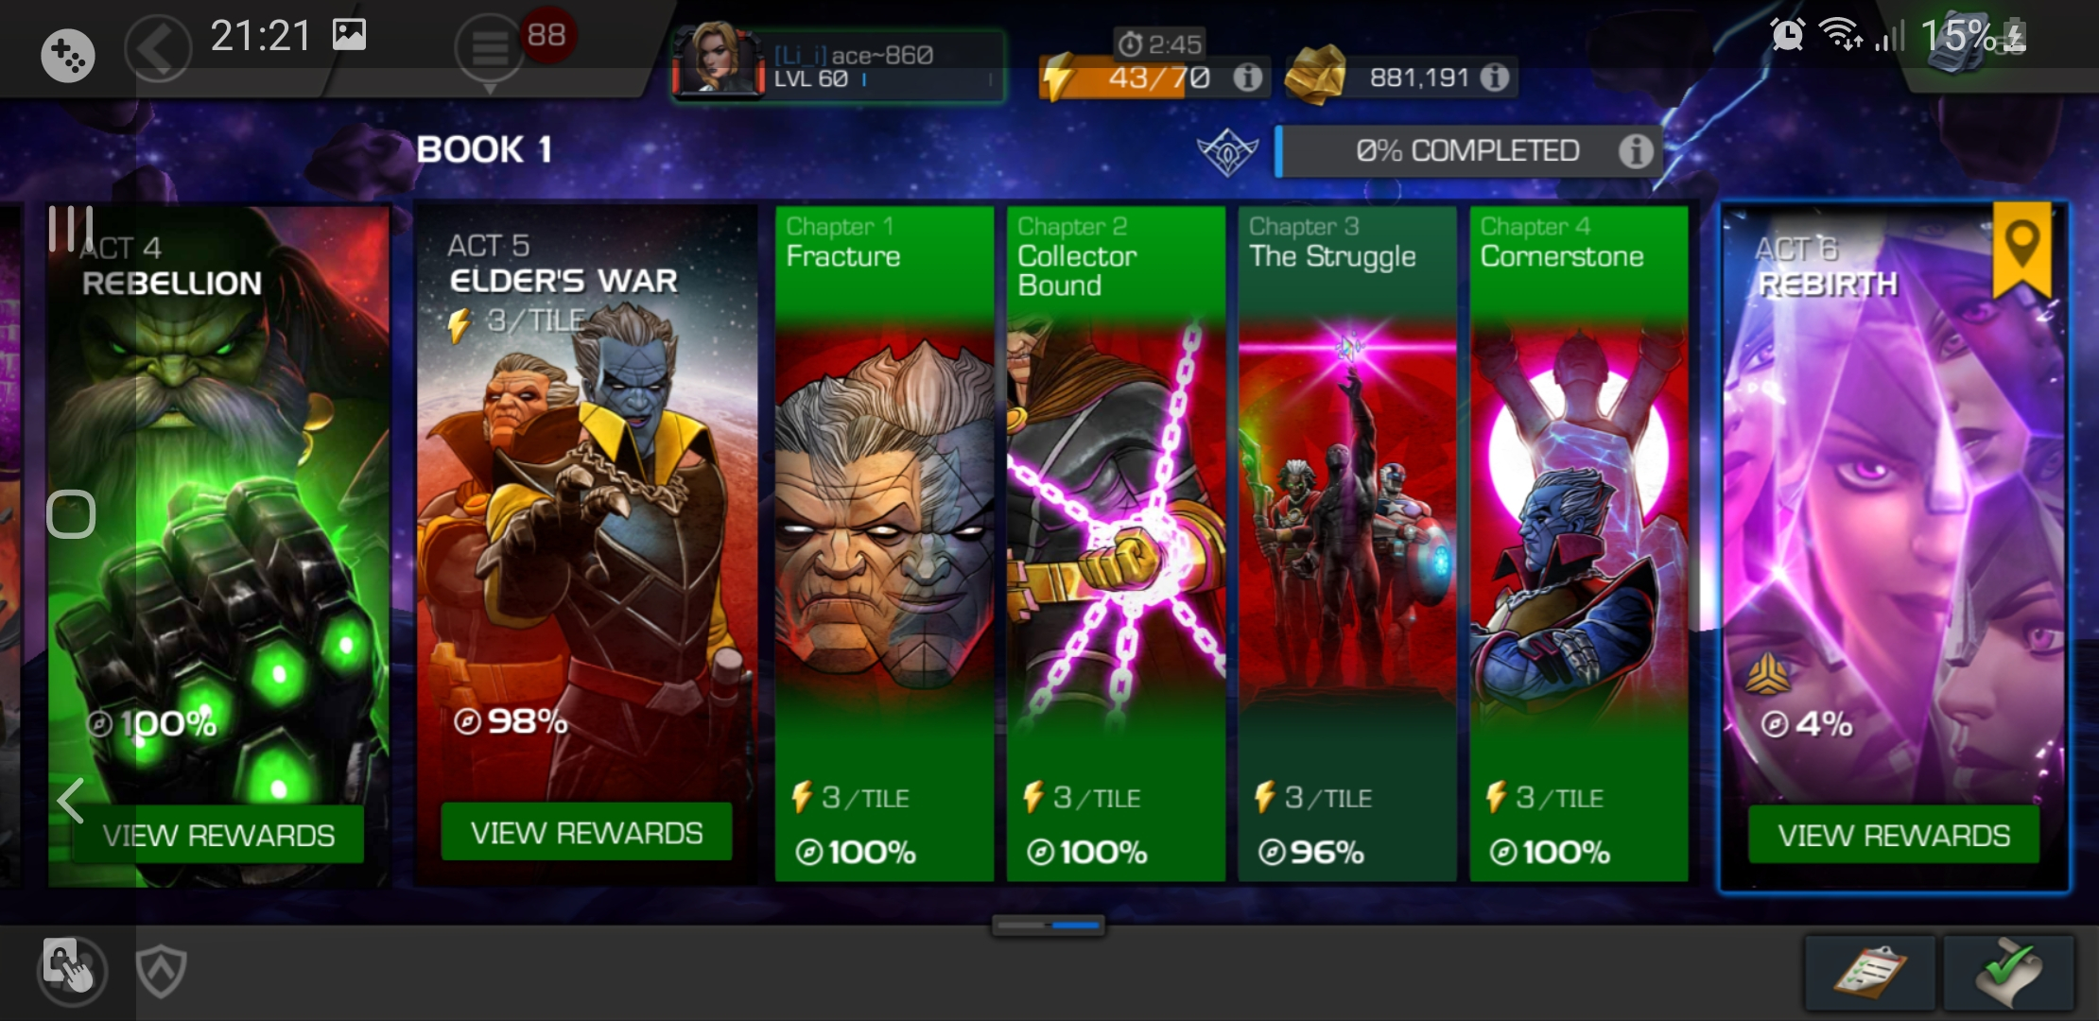The height and width of the screenshot is (1021, 2099).
Task: Open the quest objectives clipboard icon
Action: coord(1870,973)
